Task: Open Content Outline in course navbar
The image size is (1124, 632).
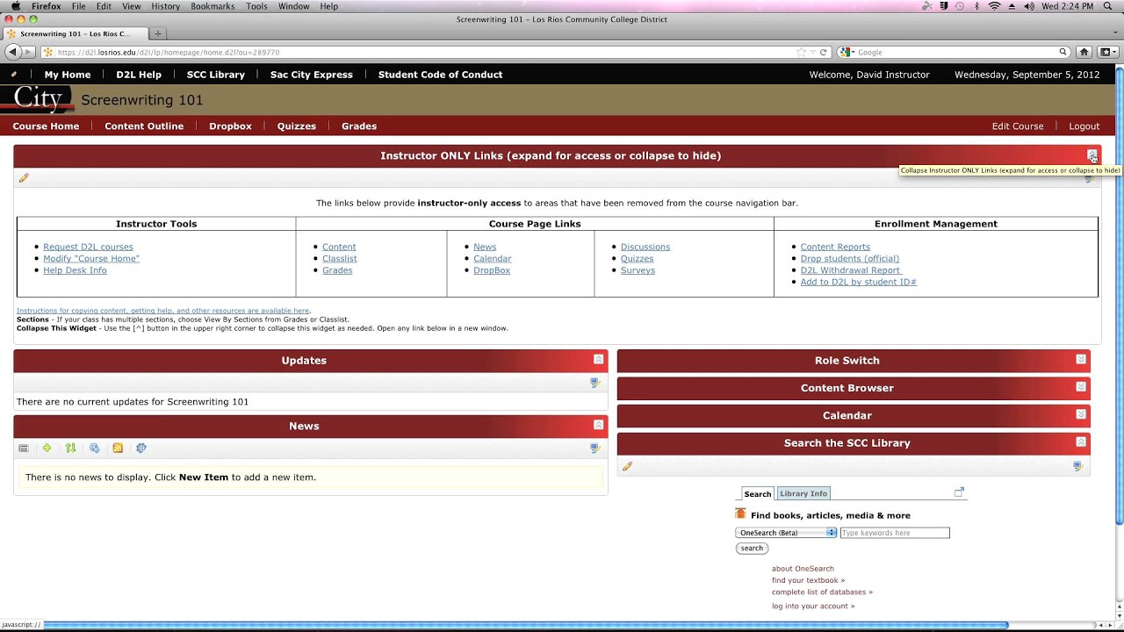Action: point(144,126)
